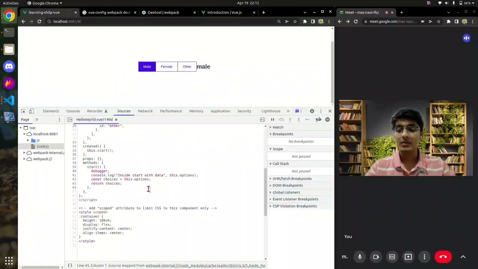Click the step into function icon
The image size is (478, 269).
click(290, 120)
